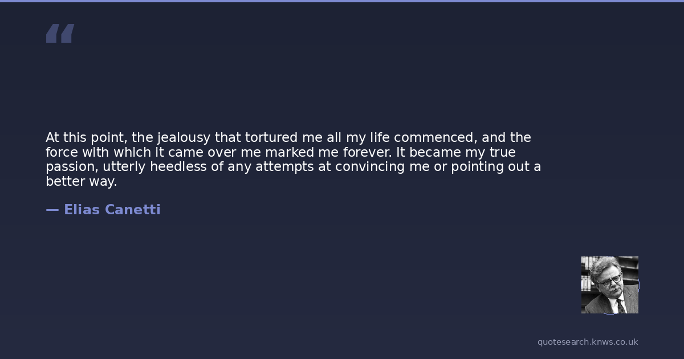The height and width of the screenshot is (359, 684).
Task: Click the words "better way" ending the quote
Action: [x=81, y=182]
